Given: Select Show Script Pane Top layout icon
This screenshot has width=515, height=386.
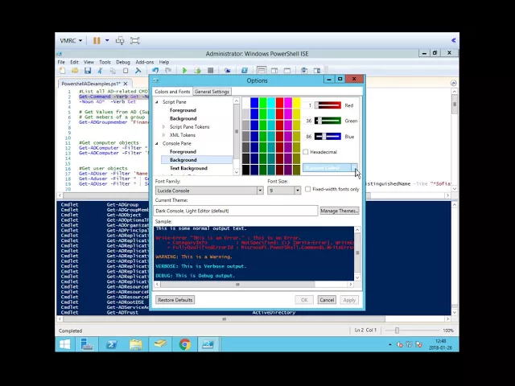Looking at the screenshot, I should click(262, 70).
